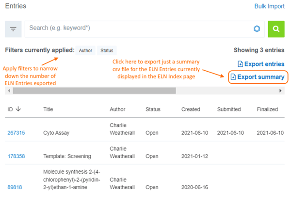Click the right scrollbar arrow
The width and height of the screenshot is (291, 197).
tap(280, 91)
